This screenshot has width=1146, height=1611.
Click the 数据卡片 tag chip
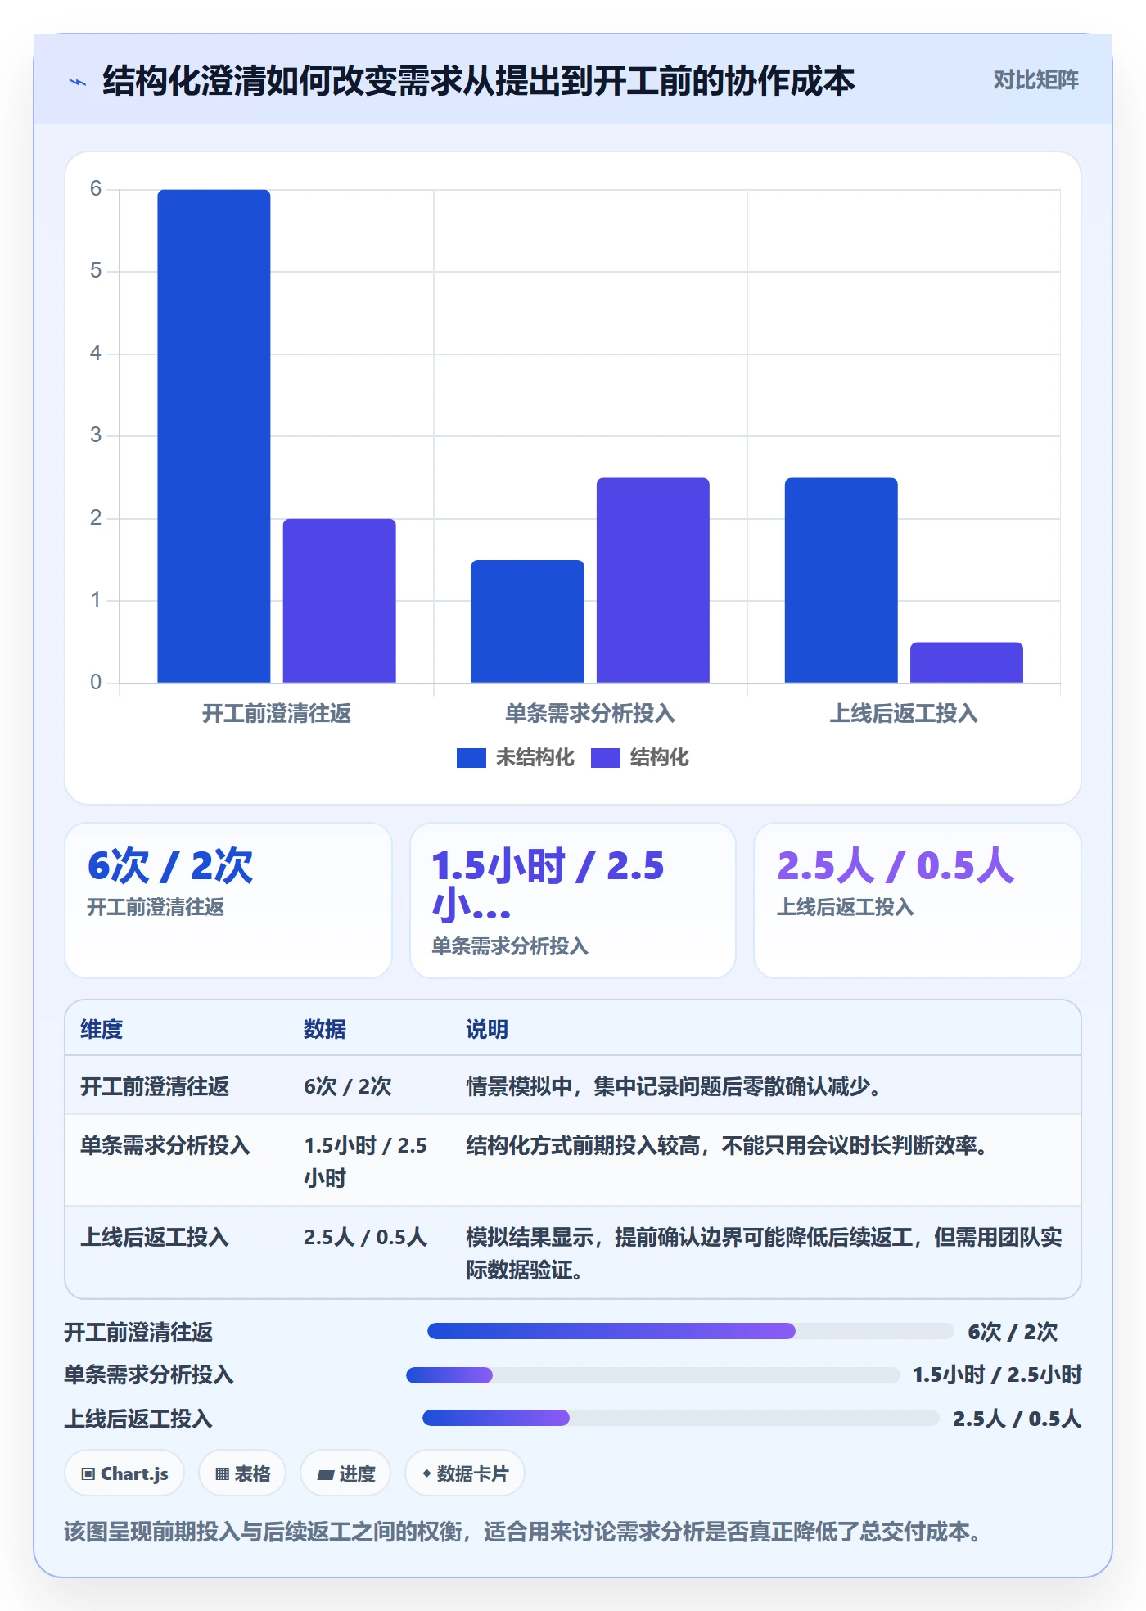pos(465,1473)
